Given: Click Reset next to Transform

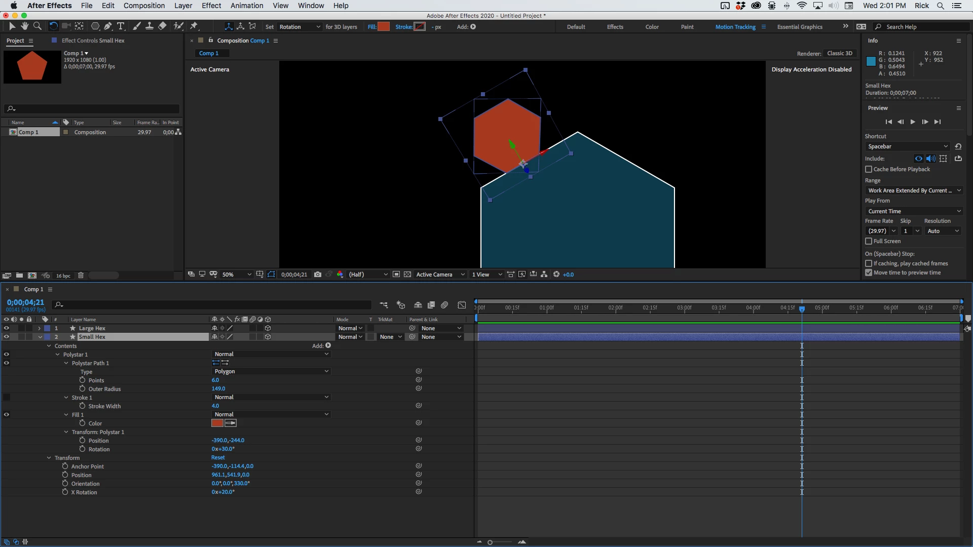Looking at the screenshot, I should [x=218, y=457].
